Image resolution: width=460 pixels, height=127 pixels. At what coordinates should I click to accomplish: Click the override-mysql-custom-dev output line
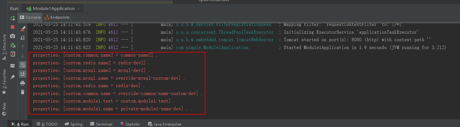(109, 78)
